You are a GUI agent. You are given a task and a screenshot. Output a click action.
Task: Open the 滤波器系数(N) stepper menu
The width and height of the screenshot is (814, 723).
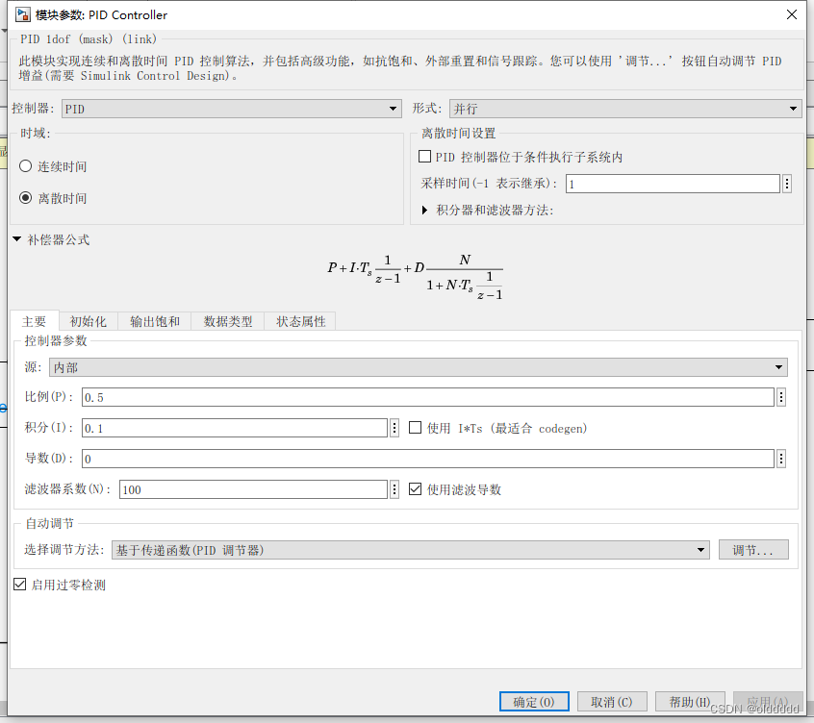[x=393, y=488]
